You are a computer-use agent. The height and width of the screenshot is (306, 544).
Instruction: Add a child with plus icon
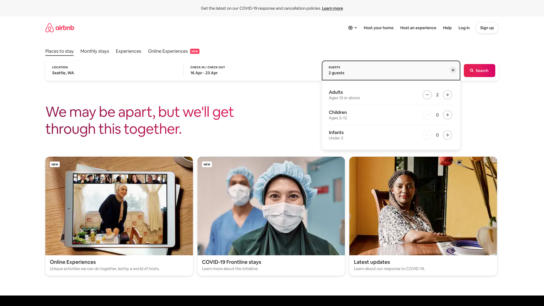447,115
